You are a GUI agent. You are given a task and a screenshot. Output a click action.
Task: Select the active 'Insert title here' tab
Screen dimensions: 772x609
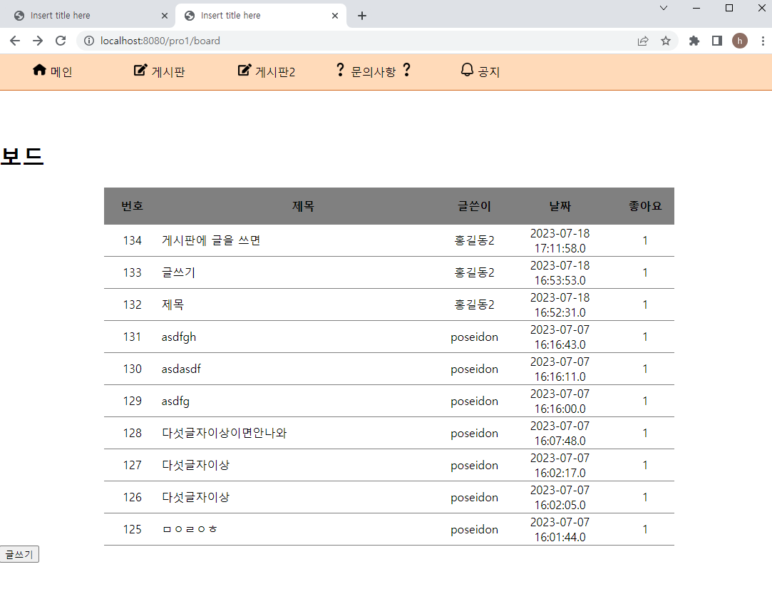coord(261,16)
